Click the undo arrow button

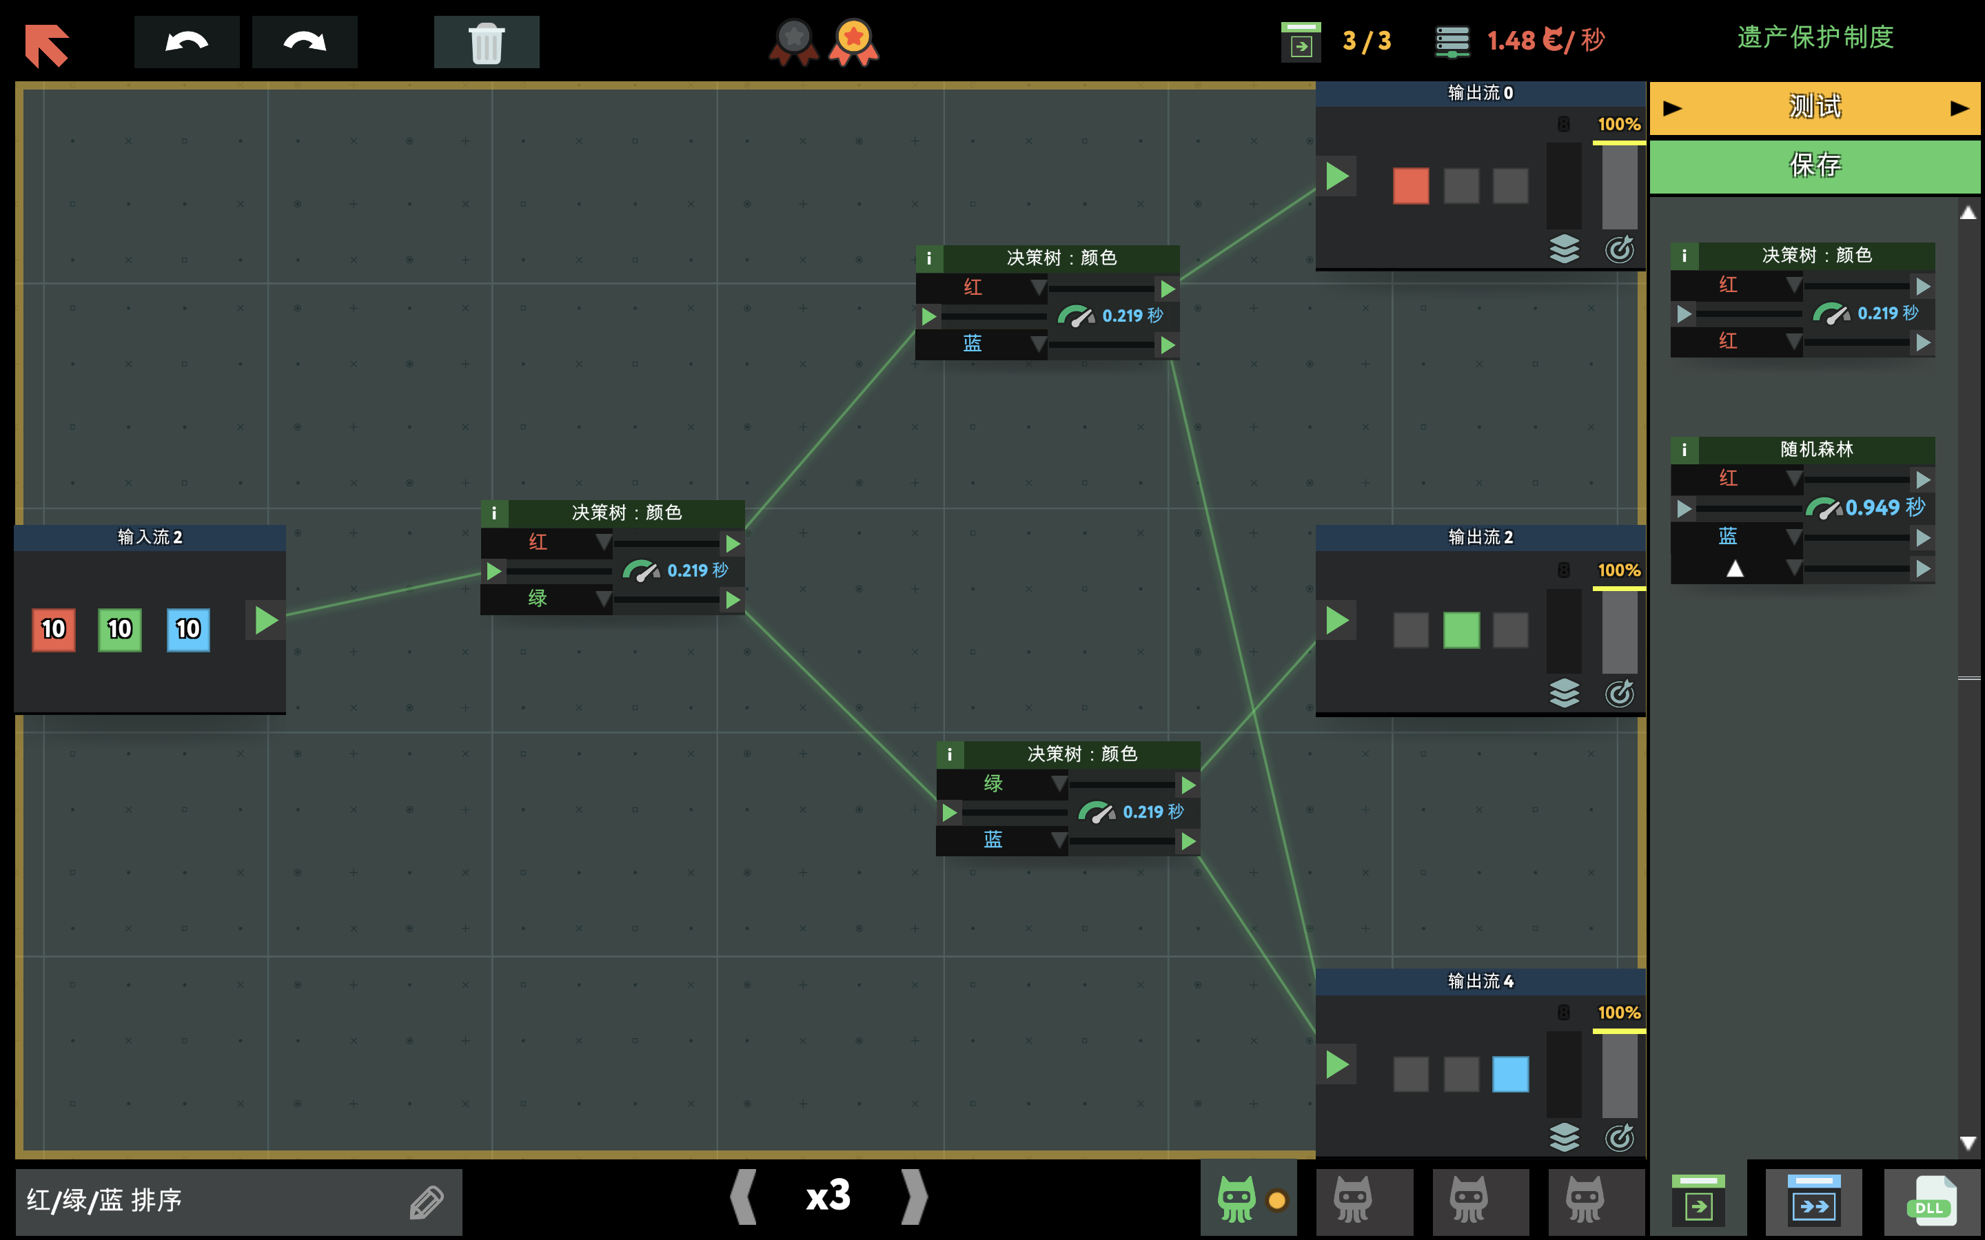point(186,42)
